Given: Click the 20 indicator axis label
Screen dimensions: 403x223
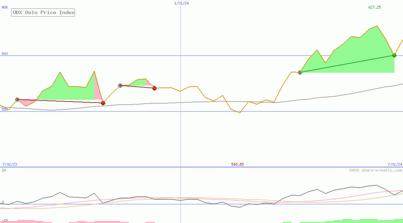Looking at the screenshot, I should (4, 170).
